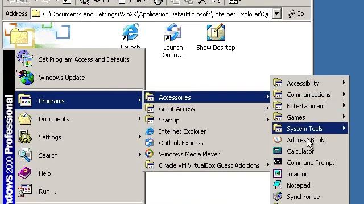The width and height of the screenshot is (364, 204).
Task: Click the Oracle VM VirtualBox folder icon
Action: pos(150,165)
